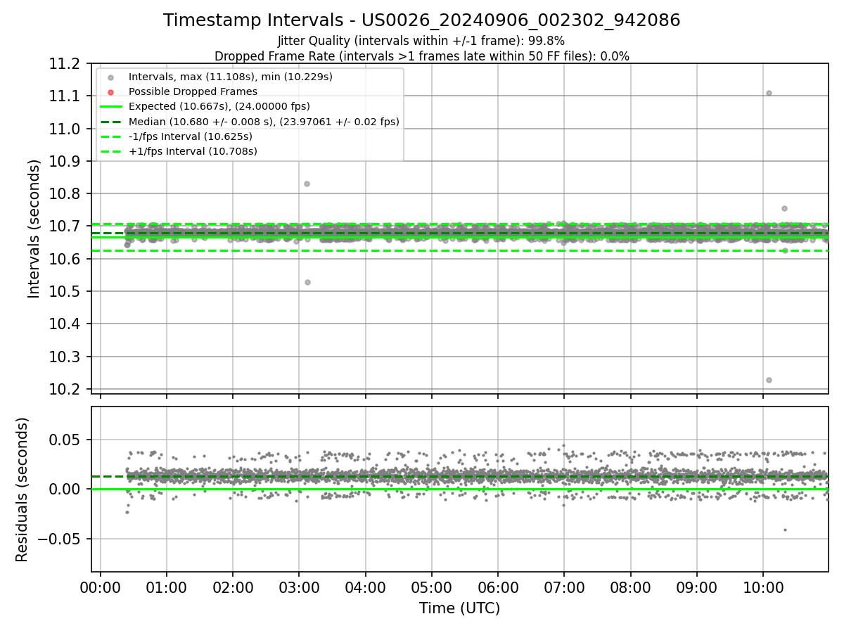The height and width of the screenshot is (633, 844).
Task: Click legend entry +1/fps Interval (10.708s)
Action: (x=193, y=151)
